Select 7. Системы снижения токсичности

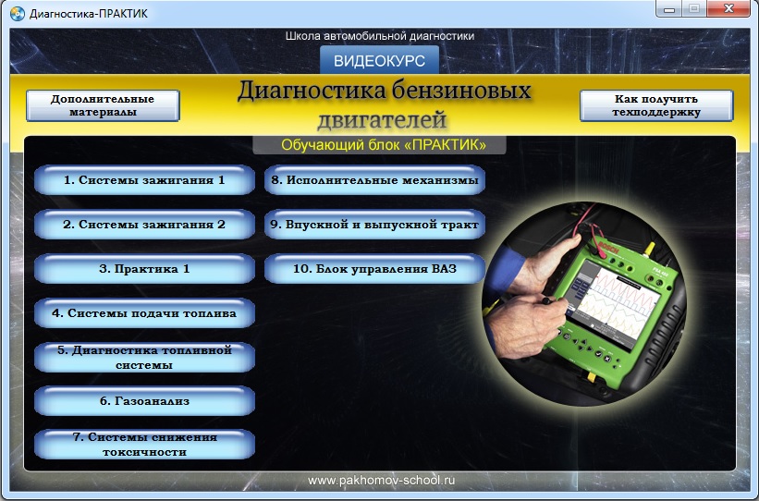[x=144, y=445]
